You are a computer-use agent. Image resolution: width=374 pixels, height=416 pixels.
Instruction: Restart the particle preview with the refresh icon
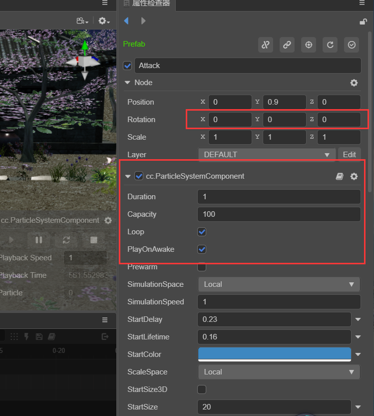[x=66, y=240]
